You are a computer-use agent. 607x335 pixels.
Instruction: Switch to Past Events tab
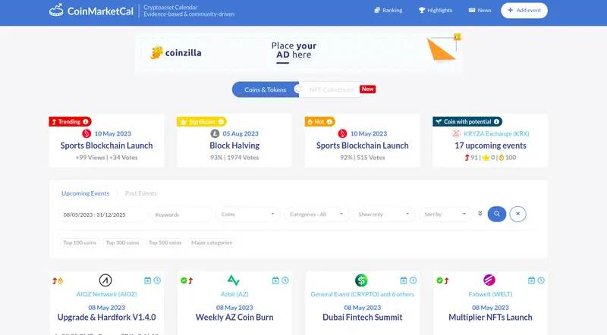click(x=141, y=193)
